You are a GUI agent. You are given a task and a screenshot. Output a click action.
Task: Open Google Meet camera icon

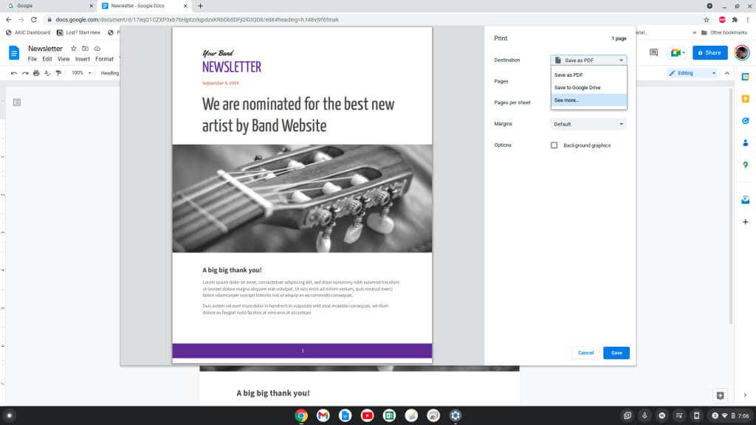click(x=677, y=52)
